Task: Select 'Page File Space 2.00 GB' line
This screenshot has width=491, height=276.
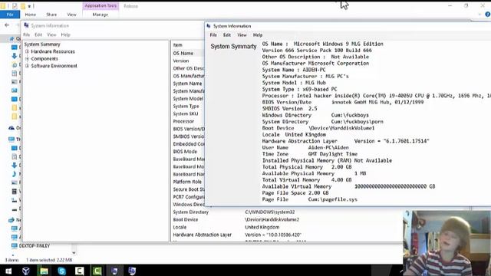Action: coord(295,192)
